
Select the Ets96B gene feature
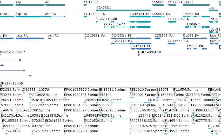197,5
